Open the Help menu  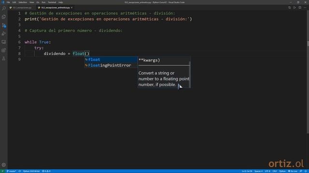(x=60, y=2)
